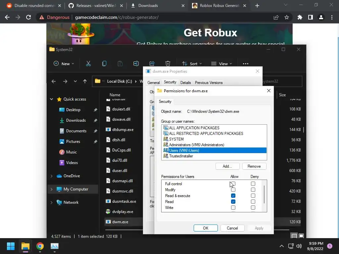The height and width of the screenshot is (254, 339).
Task: Switch to the Downloads browser tab
Action: pyautogui.click(x=157, y=6)
